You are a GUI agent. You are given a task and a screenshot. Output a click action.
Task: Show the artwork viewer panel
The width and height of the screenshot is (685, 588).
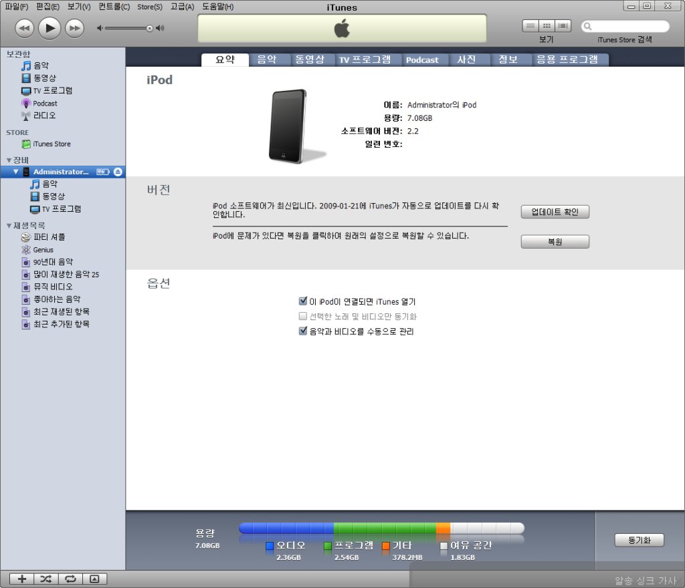94,579
